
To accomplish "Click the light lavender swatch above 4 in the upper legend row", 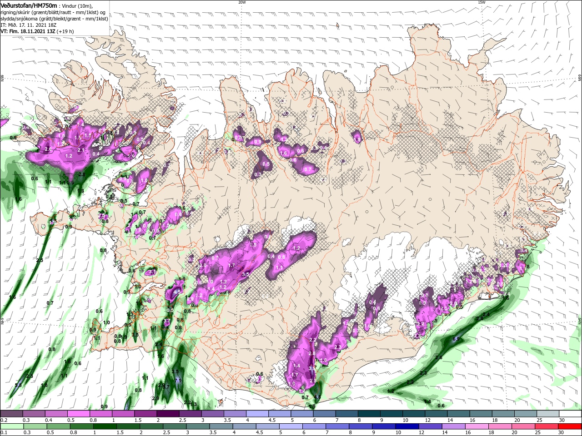I will tap(257, 413).
